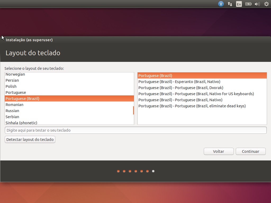Choose the Brazil Dvorak variant
The width and height of the screenshot is (271, 203).
(181, 88)
